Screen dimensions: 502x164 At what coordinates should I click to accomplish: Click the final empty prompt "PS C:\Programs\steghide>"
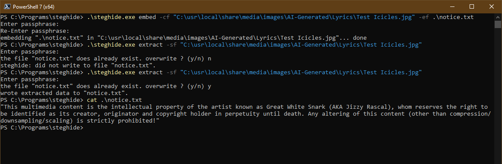click(42, 128)
